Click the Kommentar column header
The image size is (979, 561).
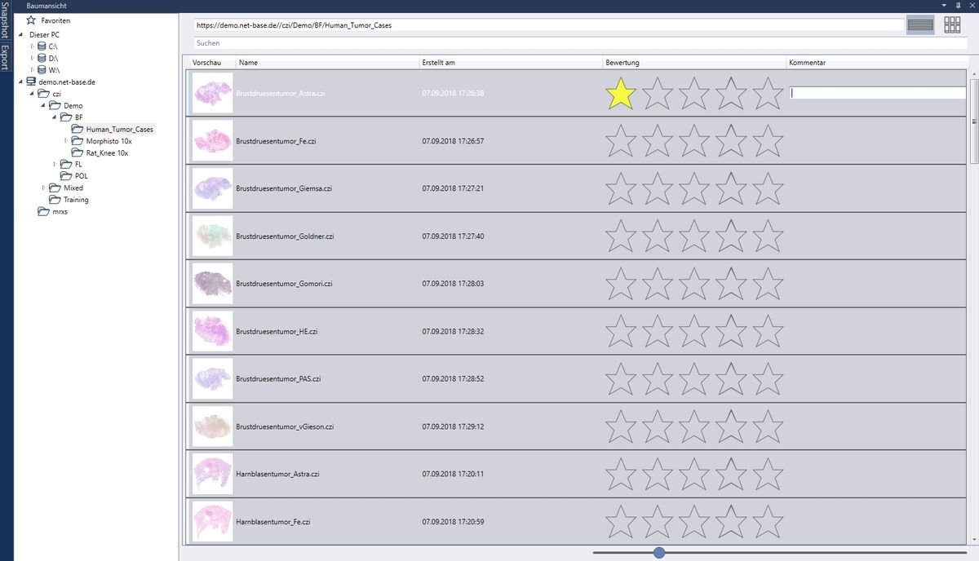(x=878, y=63)
